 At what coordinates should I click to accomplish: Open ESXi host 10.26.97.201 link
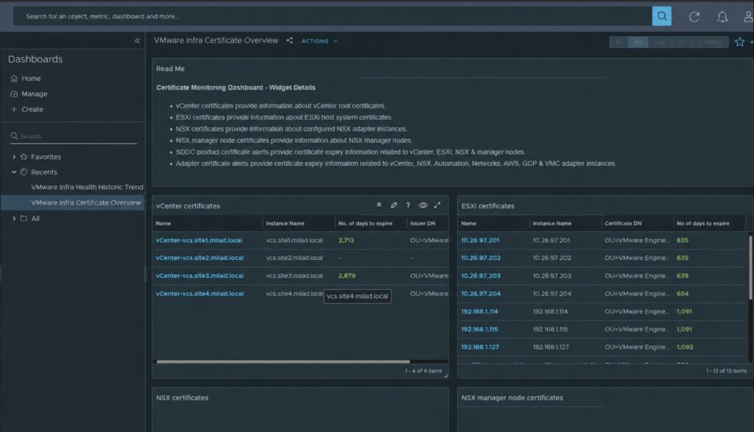(x=480, y=240)
